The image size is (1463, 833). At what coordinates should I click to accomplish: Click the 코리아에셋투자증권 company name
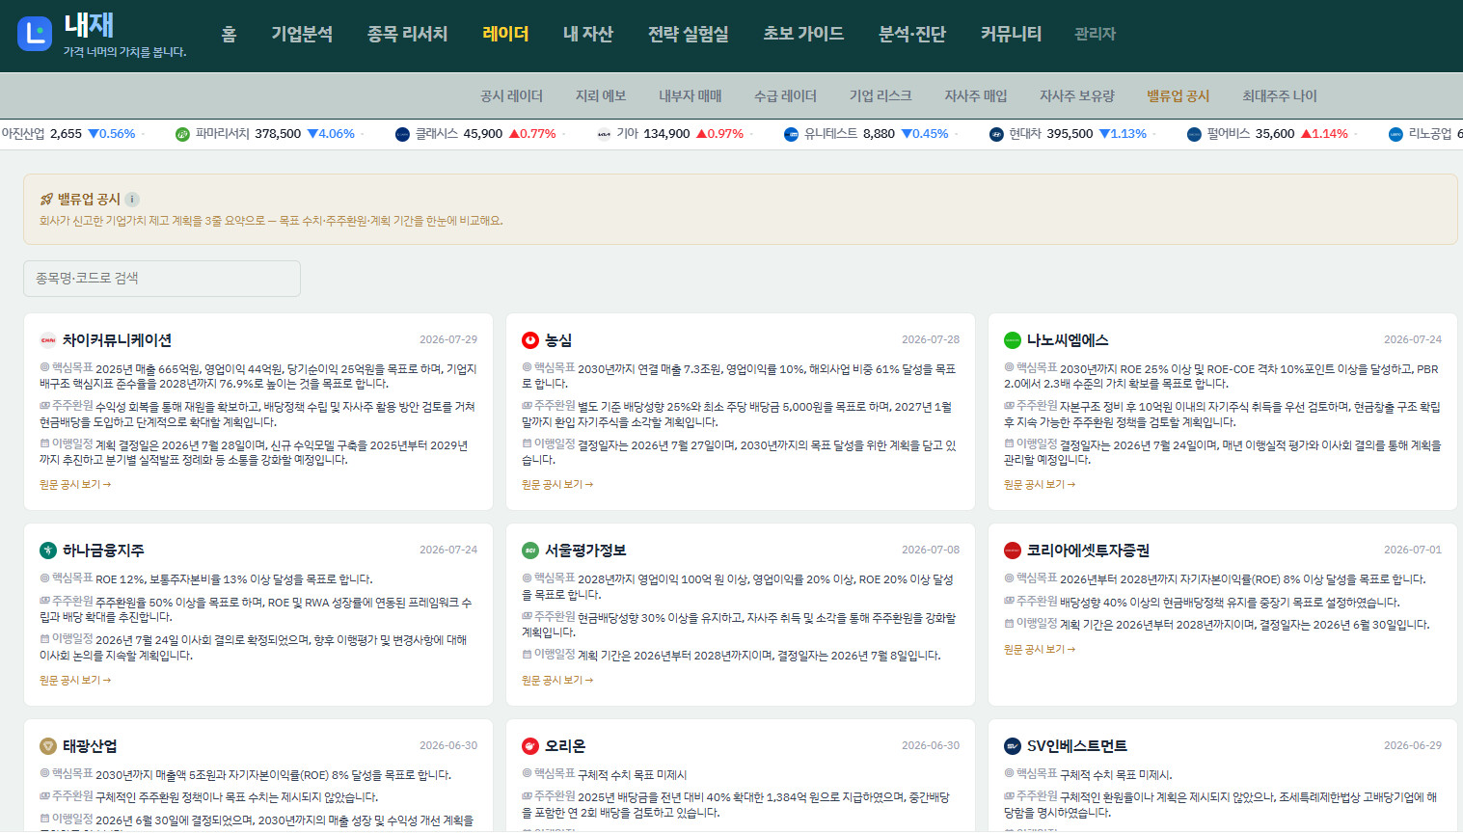[1088, 551]
